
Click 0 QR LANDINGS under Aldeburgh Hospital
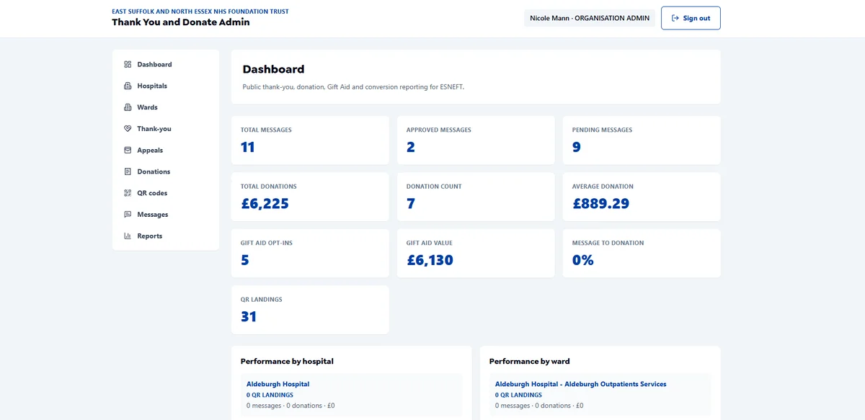(270, 395)
